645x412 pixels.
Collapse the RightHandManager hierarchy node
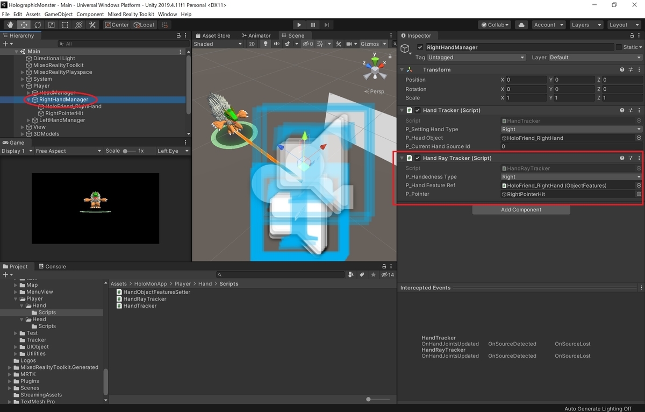pyautogui.click(x=28, y=100)
